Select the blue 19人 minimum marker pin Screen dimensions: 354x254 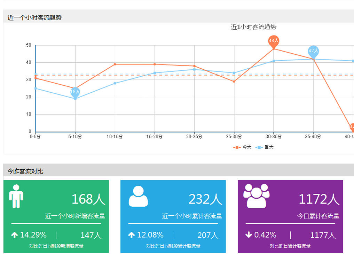click(x=75, y=92)
